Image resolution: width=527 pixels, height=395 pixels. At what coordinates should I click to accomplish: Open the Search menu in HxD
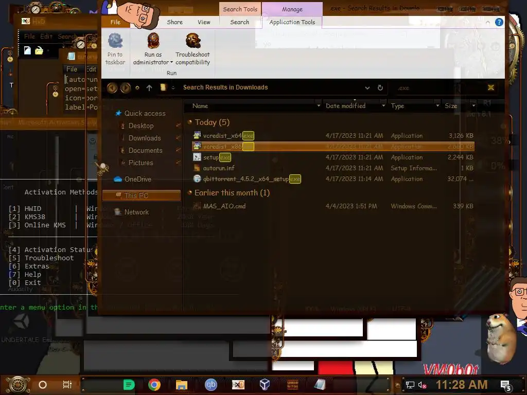click(x=67, y=36)
